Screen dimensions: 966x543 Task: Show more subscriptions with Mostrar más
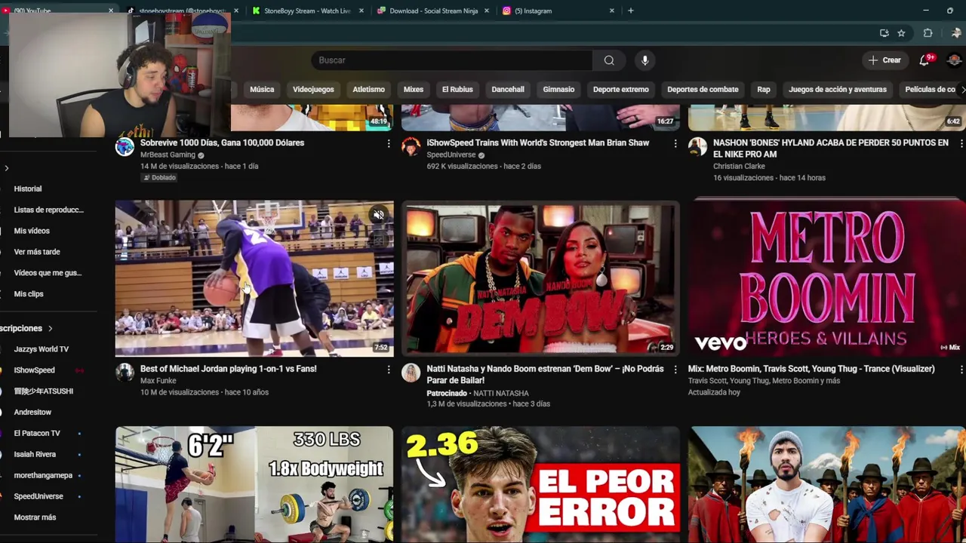(x=35, y=517)
